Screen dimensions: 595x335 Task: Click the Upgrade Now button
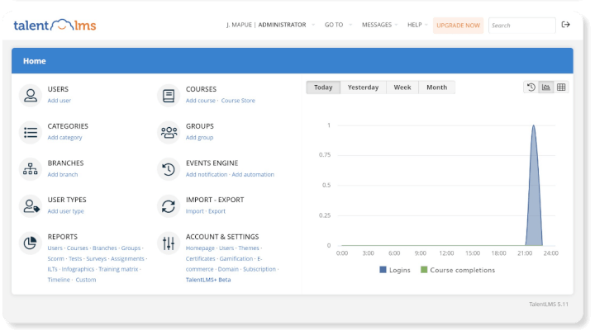tap(458, 26)
